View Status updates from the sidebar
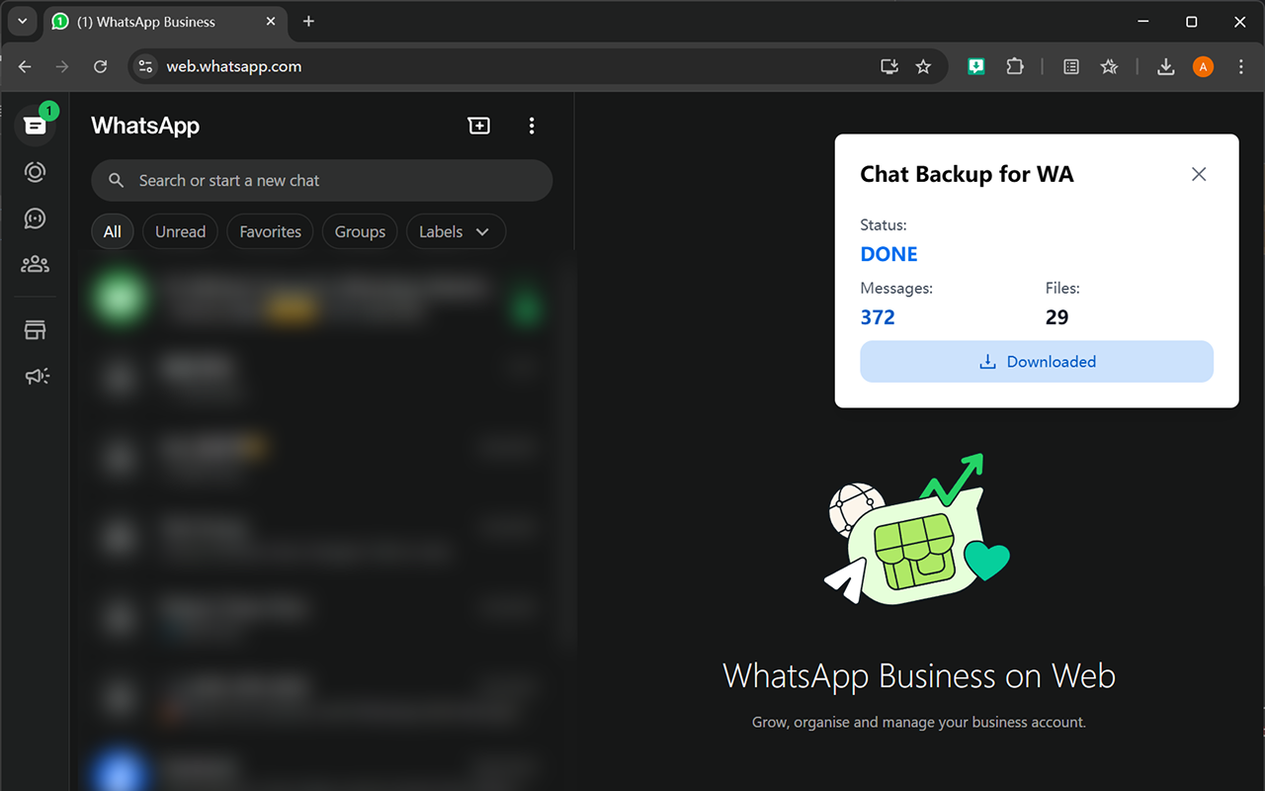Viewport: 1265px width, 791px height. (35, 172)
